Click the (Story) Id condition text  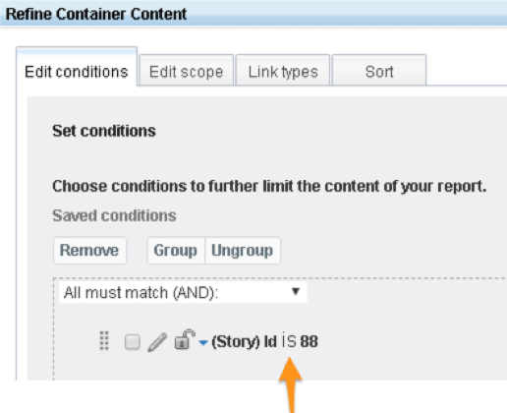[x=244, y=342]
